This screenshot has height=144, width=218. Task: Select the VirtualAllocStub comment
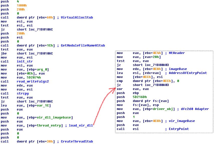pos(76,17)
